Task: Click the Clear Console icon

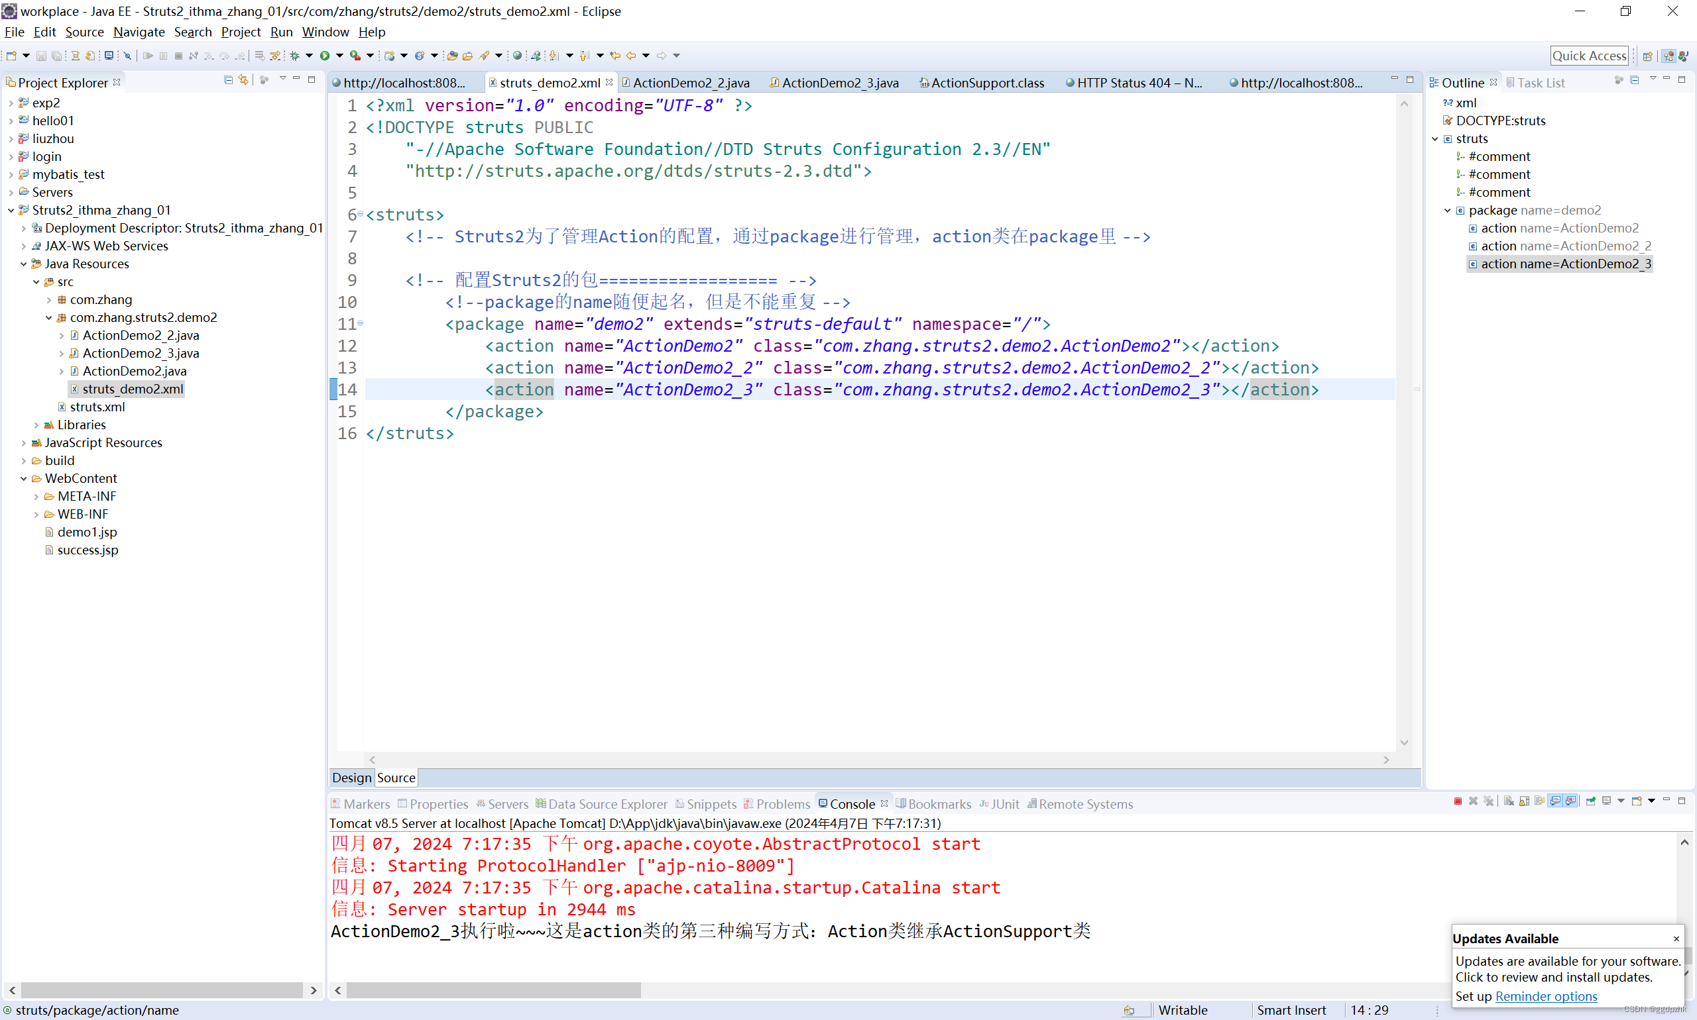Action: [1509, 801]
